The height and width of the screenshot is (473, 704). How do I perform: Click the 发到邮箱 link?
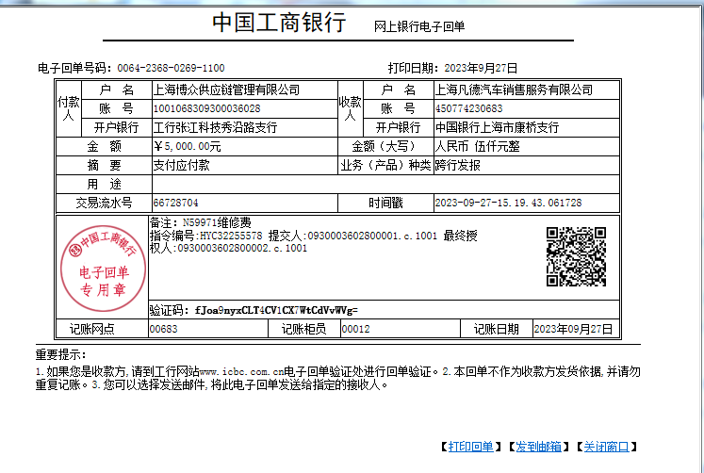pos(538,446)
